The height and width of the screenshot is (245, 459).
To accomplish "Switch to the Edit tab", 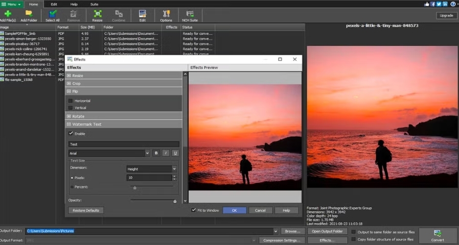I will (x=54, y=4).
